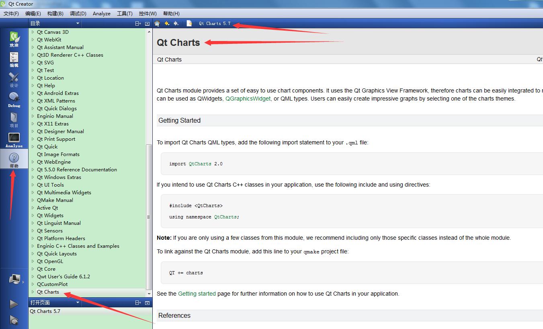Click the tree scrollbar thumb
Screen dimensions: 543x329
click(x=149, y=216)
